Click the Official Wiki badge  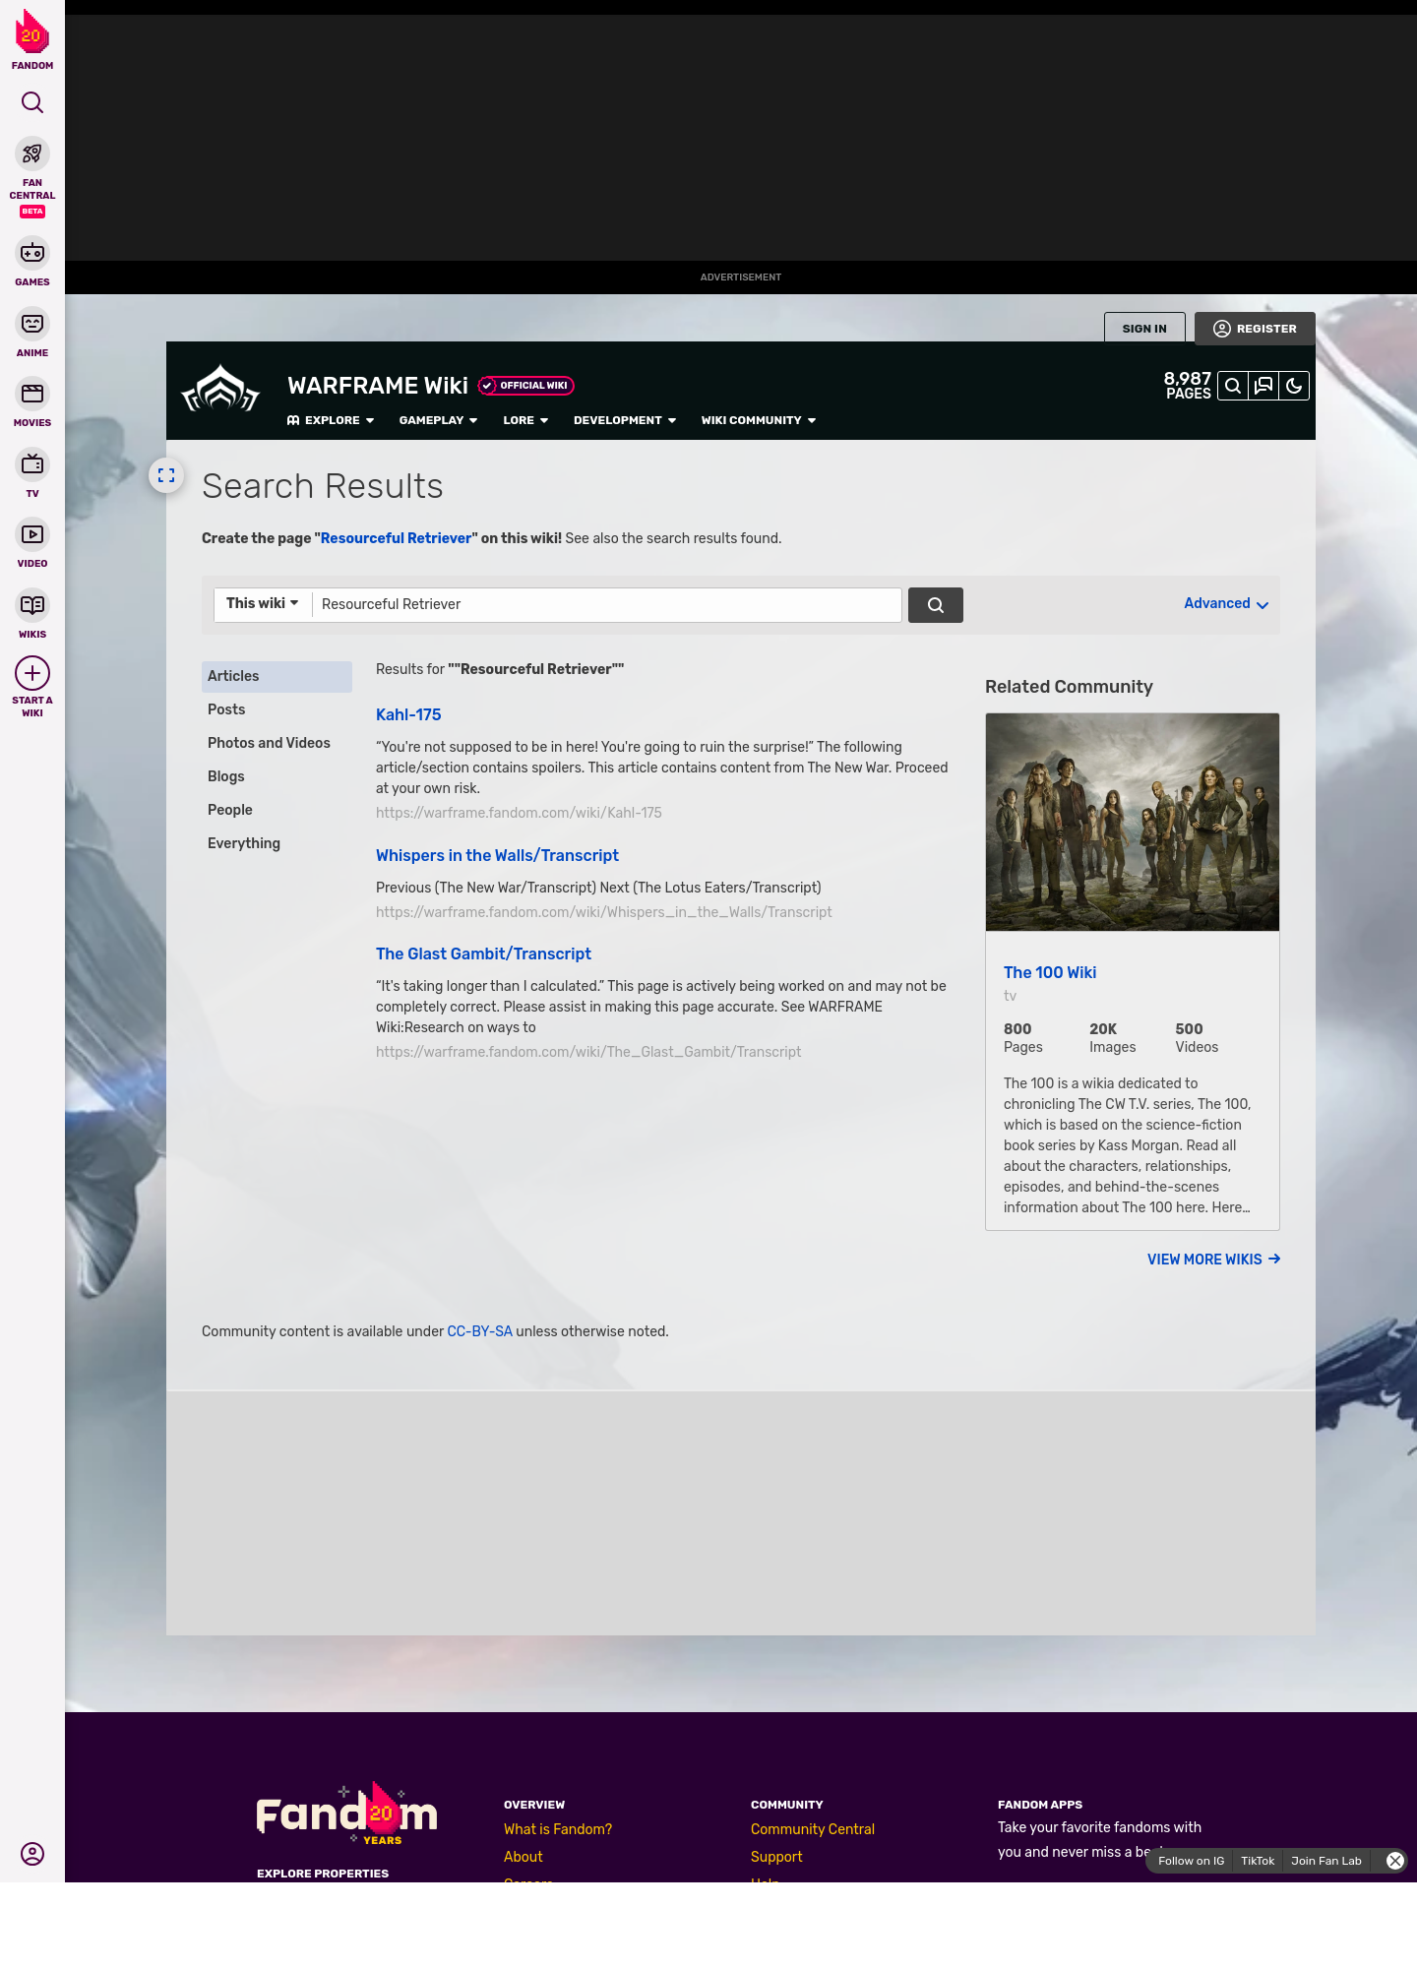(526, 386)
